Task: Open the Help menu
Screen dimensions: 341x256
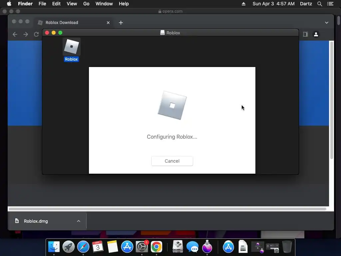Action: click(124, 4)
